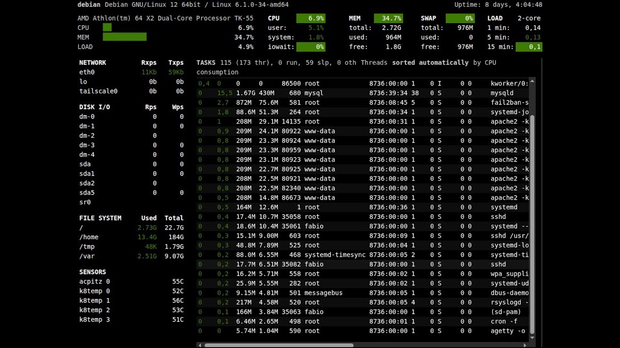620x348 pixels.
Task: Select the tailscale0 interface row
Action: pos(131,91)
